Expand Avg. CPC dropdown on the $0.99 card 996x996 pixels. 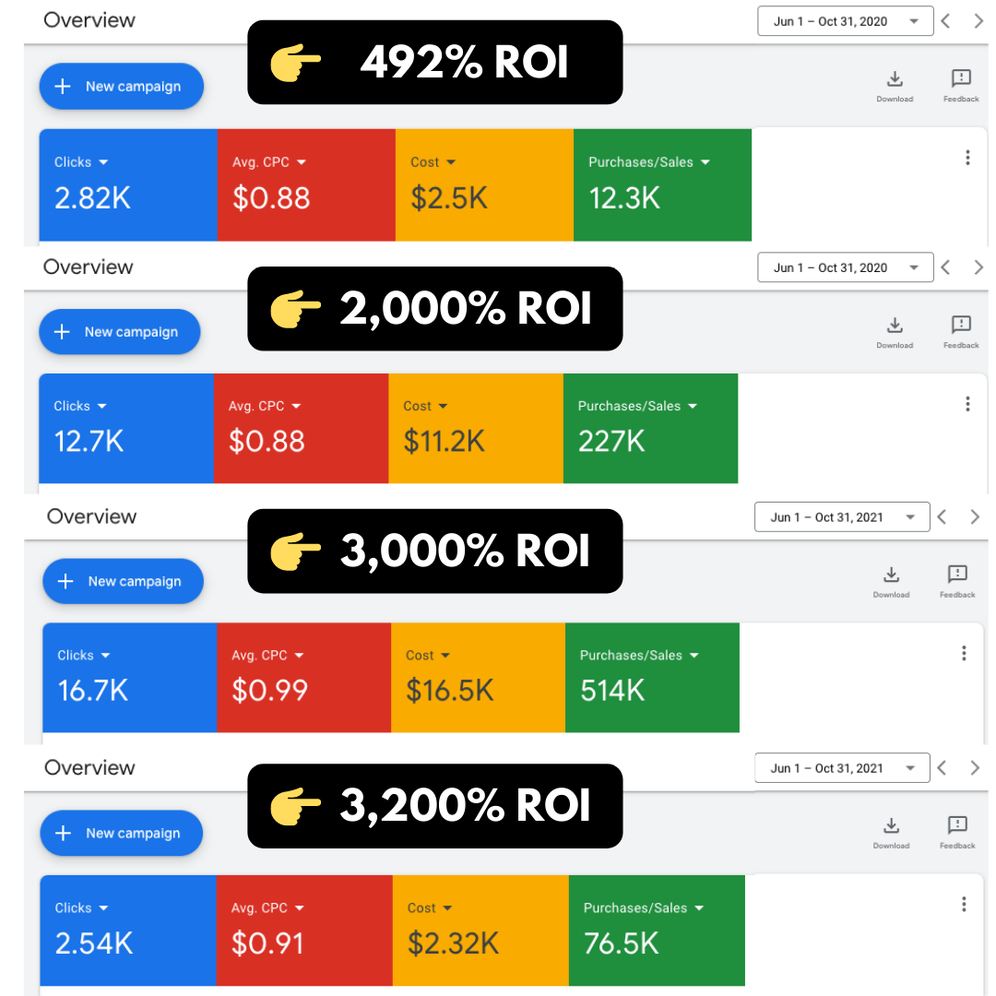click(267, 655)
